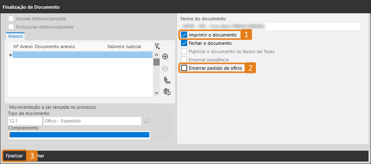Click the Finalizar button
Image resolution: width=371 pixels, height=164 pixels.
coord(15,156)
